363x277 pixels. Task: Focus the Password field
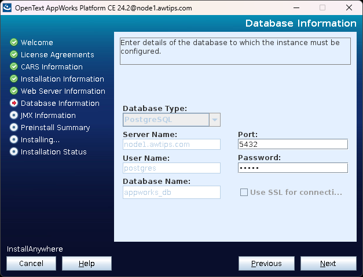(x=292, y=168)
